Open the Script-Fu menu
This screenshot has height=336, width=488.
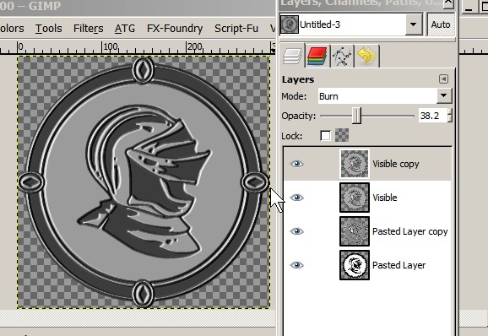(236, 29)
